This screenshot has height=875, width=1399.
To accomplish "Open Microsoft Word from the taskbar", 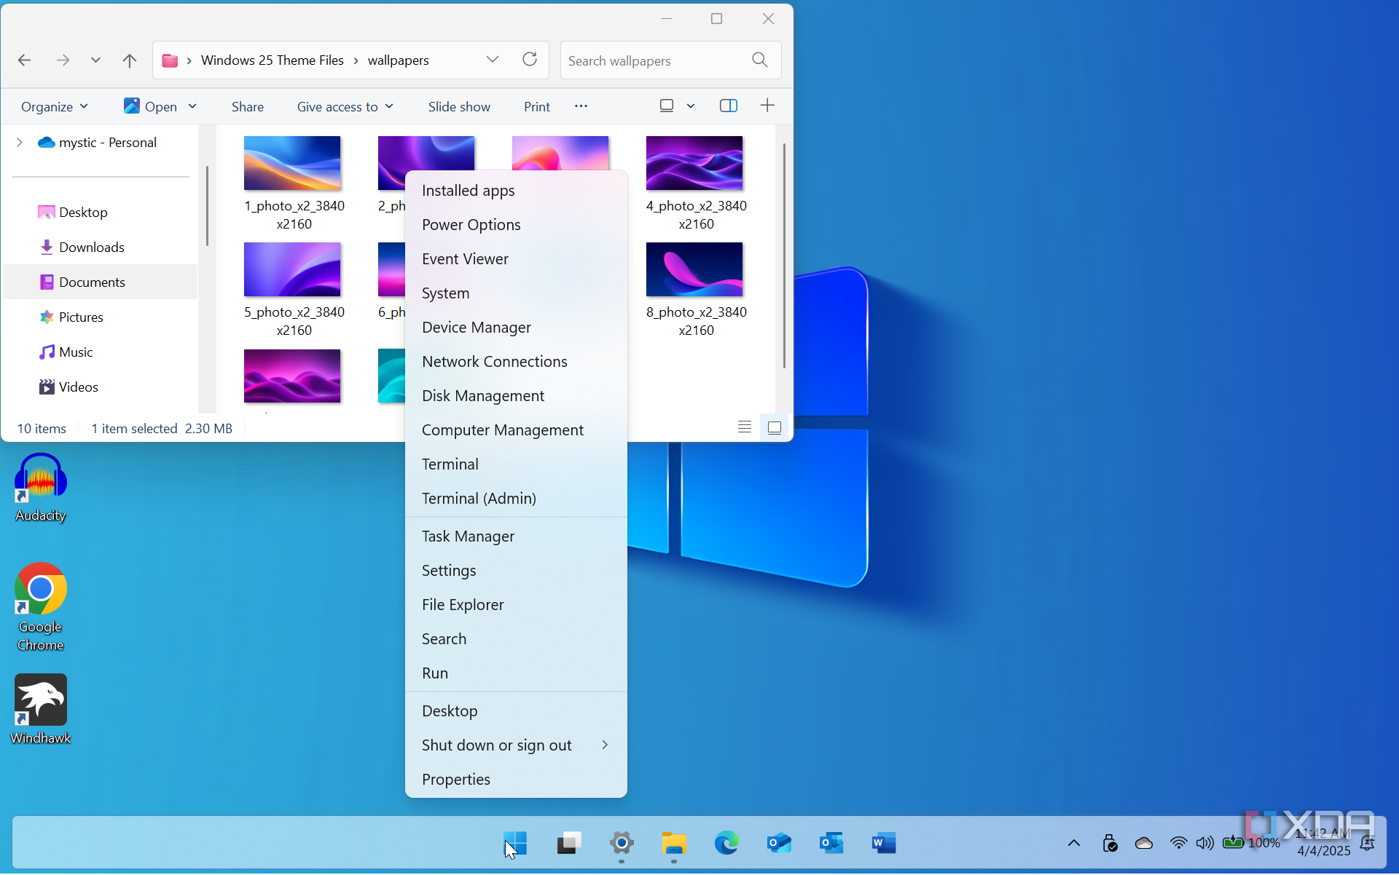I will click(x=882, y=843).
